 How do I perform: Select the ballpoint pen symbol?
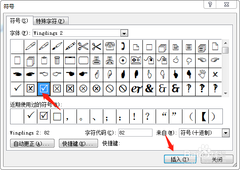[x=31, y=47]
